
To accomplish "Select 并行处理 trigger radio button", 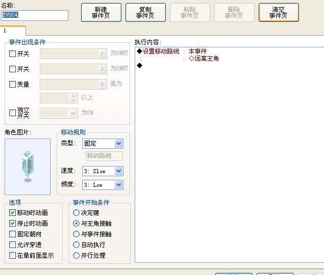I will (x=76, y=256).
